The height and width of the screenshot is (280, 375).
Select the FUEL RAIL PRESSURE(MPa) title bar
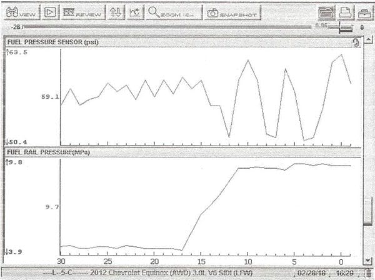[x=183, y=152]
